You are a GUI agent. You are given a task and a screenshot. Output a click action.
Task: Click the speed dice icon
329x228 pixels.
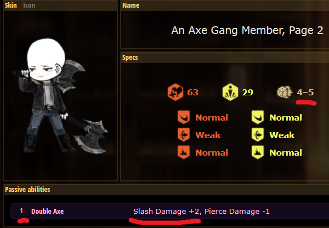tap(285, 92)
